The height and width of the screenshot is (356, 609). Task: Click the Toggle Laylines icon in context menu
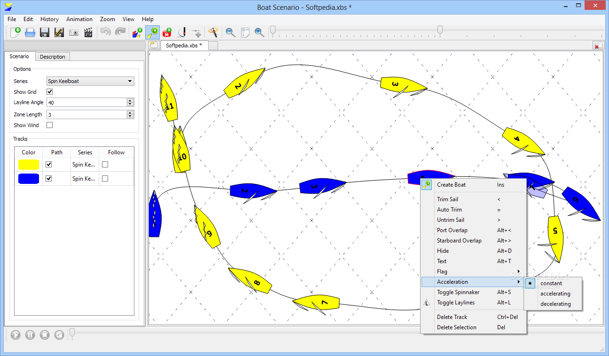click(x=427, y=303)
